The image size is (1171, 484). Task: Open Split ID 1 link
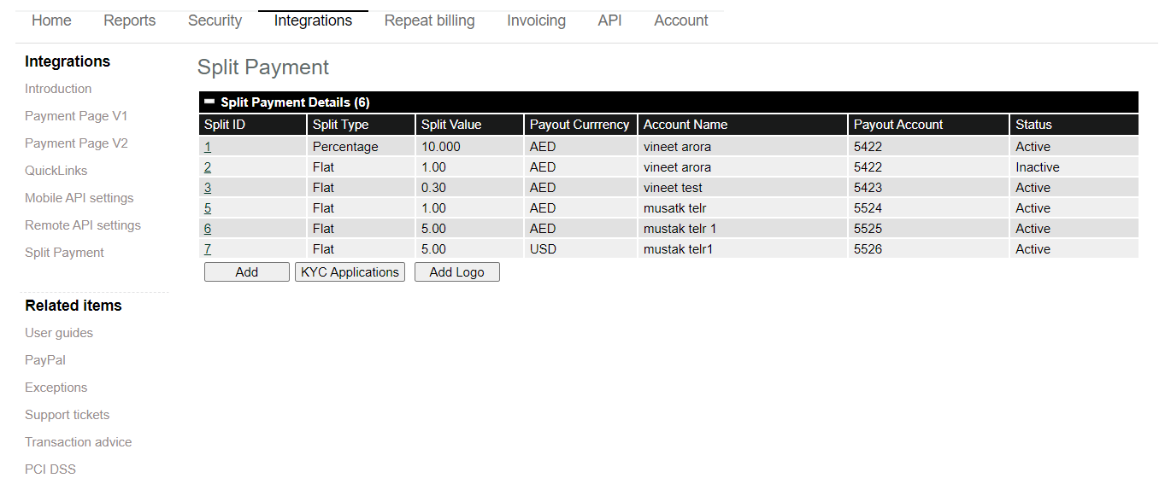(208, 147)
